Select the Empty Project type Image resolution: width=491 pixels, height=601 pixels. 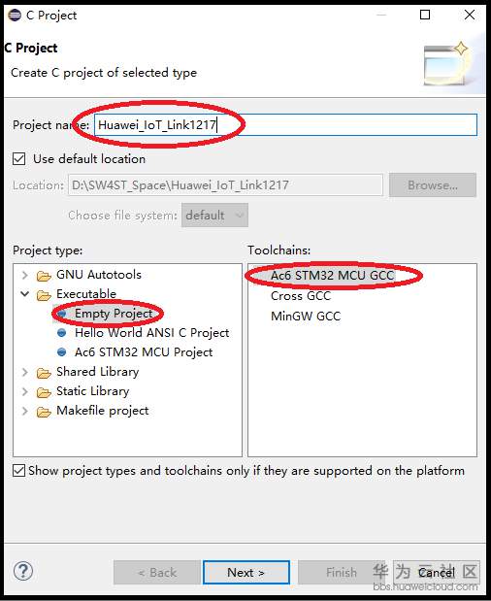[114, 314]
